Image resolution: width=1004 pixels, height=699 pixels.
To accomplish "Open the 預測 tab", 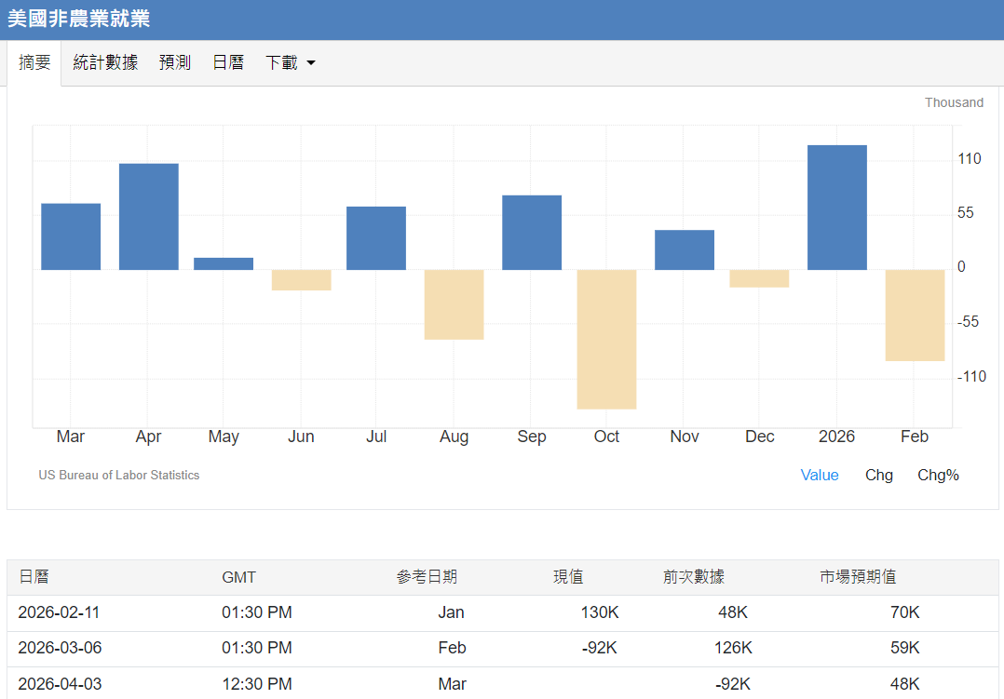I will pos(175,62).
